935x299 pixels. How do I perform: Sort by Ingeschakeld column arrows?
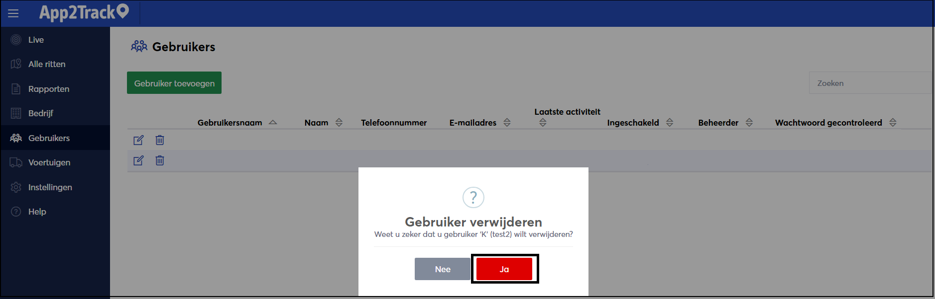(x=670, y=122)
